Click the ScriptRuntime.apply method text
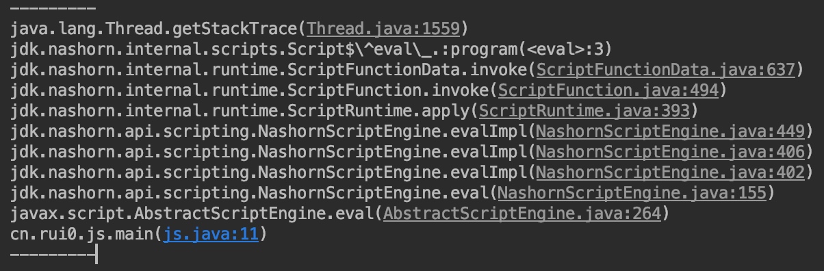 tap(379, 111)
